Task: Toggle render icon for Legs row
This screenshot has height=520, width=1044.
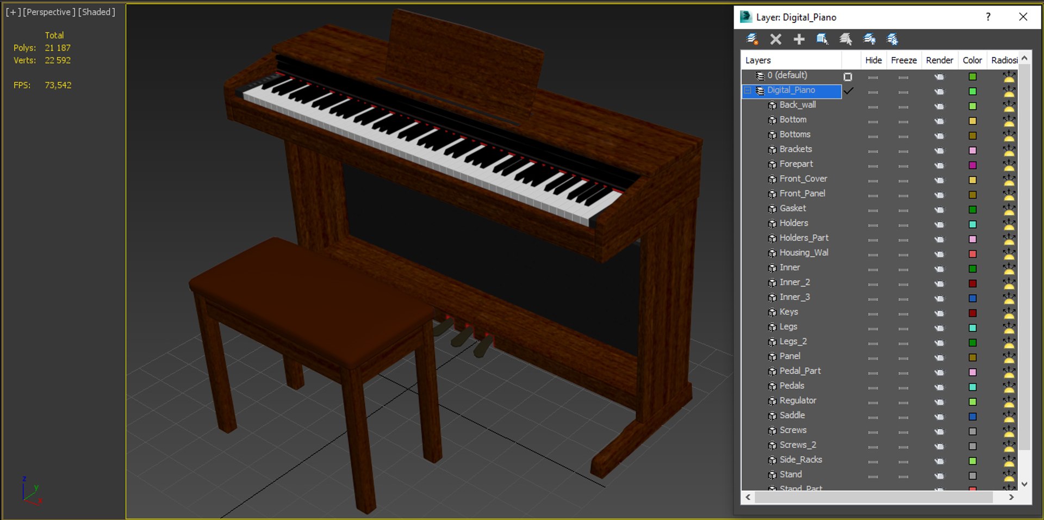Action: pyautogui.click(x=940, y=328)
